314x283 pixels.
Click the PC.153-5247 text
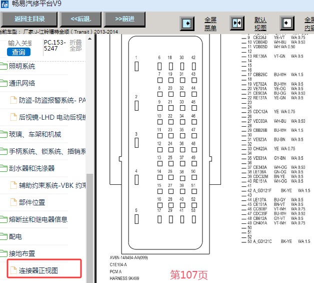click(54, 45)
